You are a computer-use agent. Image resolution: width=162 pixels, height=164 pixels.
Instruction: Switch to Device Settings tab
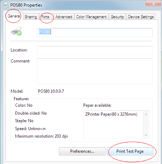pos(141,17)
